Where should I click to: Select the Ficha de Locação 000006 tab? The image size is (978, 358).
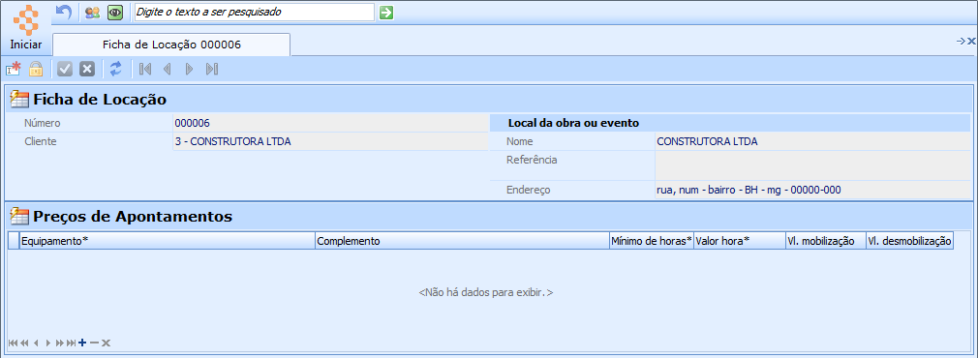171,45
